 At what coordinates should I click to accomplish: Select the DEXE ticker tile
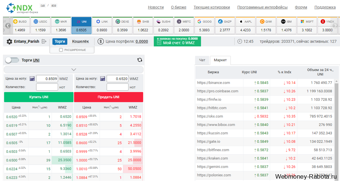pos(122,26)
